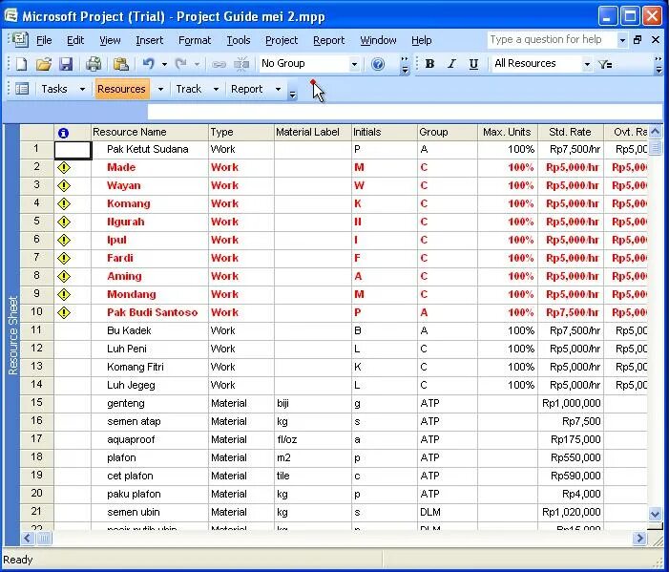Expand the Track guide dropdown arrow
Screen dimensions: 669x572
click(x=216, y=89)
